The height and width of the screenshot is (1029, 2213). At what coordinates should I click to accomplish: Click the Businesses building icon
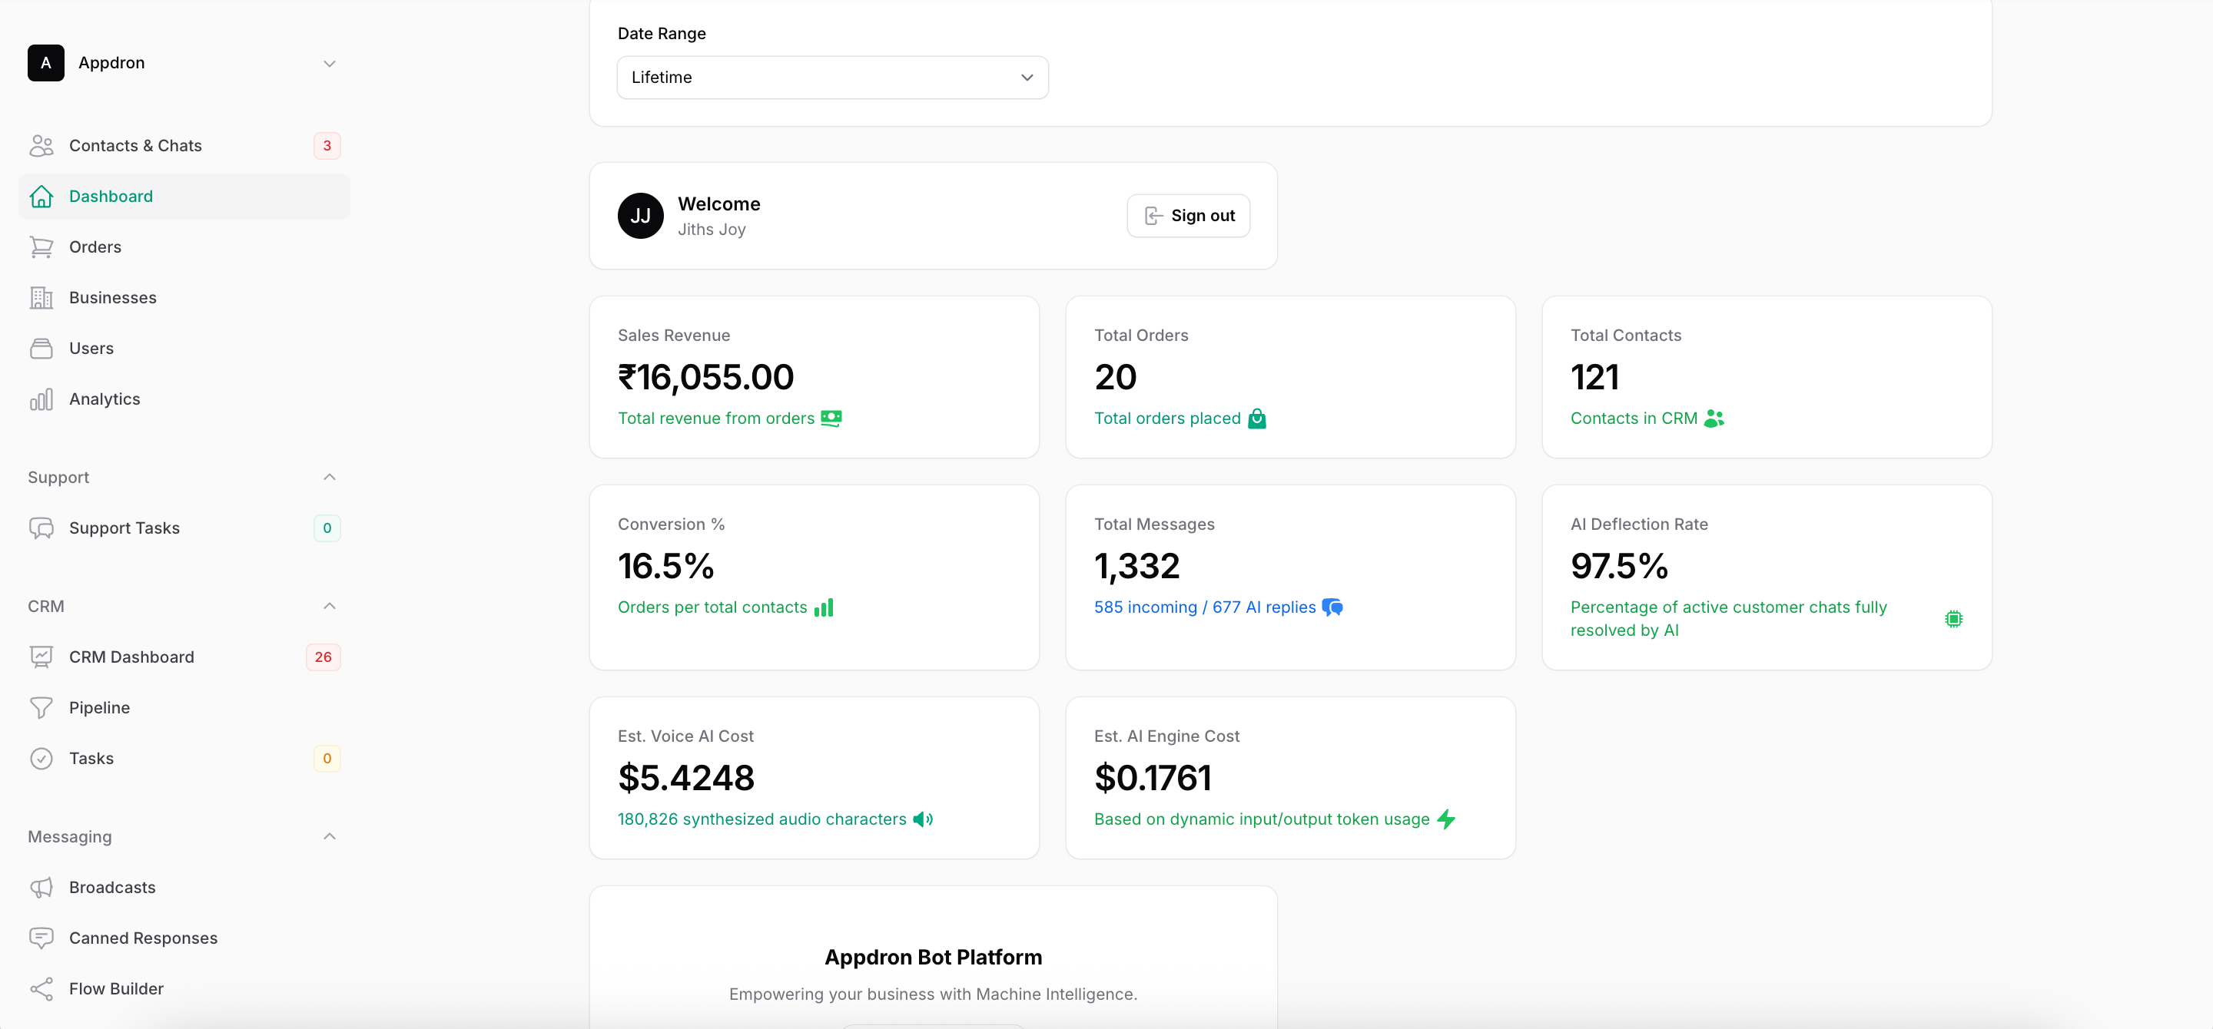(41, 298)
